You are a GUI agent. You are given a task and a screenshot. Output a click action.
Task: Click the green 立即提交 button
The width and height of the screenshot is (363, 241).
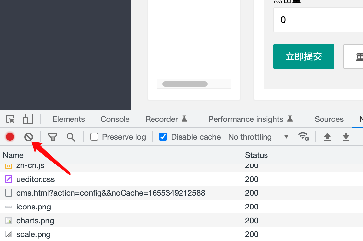tap(303, 56)
